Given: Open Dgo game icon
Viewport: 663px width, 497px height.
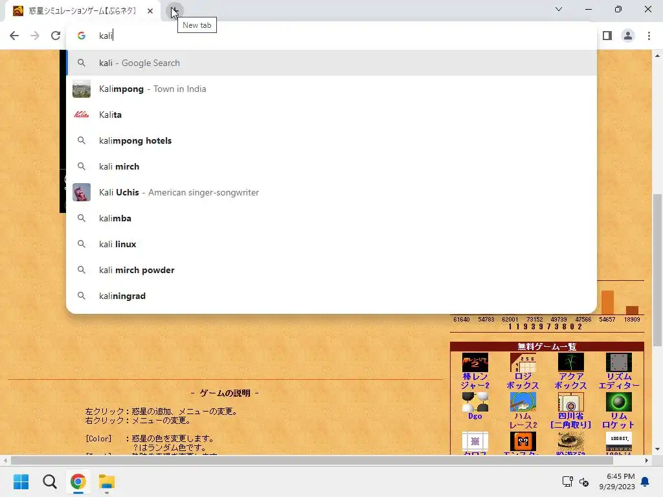Looking at the screenshot, I should (475, 402).
